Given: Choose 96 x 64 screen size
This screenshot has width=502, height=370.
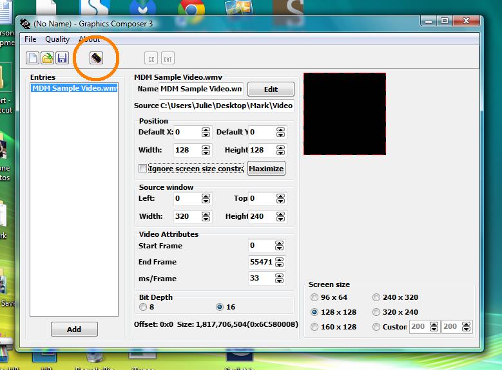Looking at the screenshot, I should click(x=314, y=297).
